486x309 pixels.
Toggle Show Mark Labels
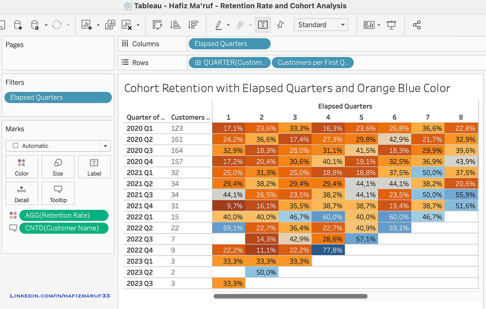point(263,25)
